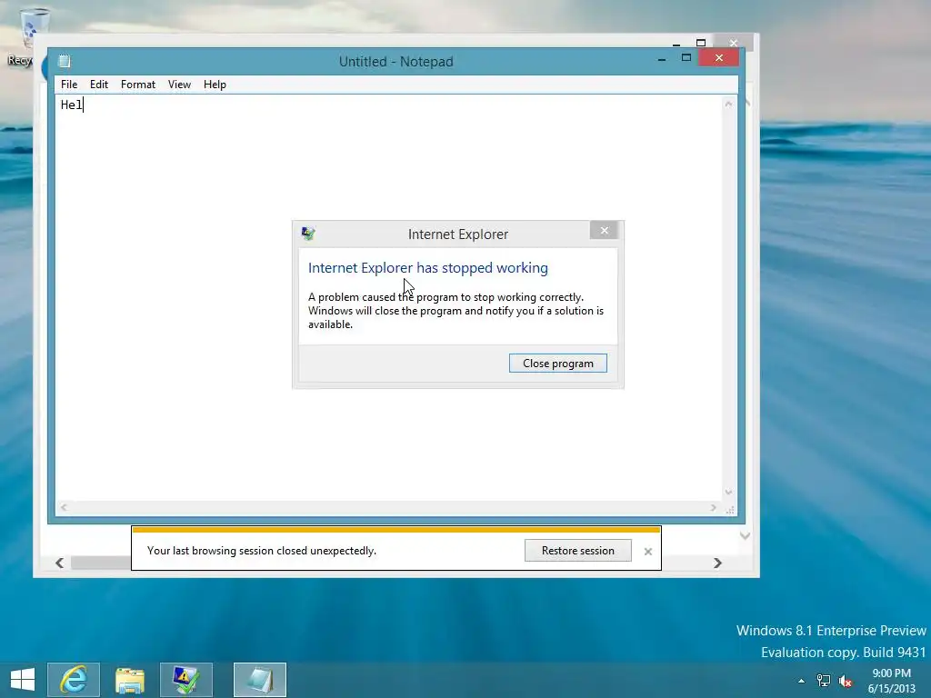Viewport: 931px width, 698px height.
Task: Click the Close program button
Action: [558, 364]
